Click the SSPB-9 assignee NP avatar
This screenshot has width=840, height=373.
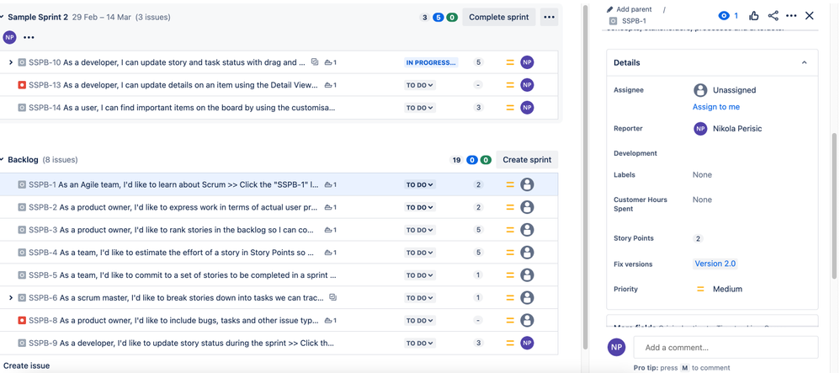[527, 343]
